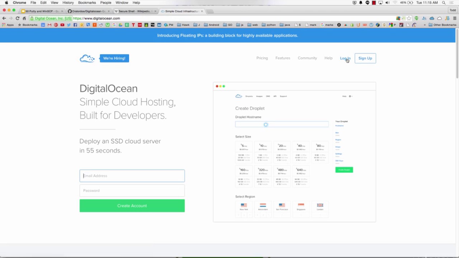This screenshot has width=459, height=258.
Task: Open the Android bookmarks folder
Action: [x=212, y=25]
